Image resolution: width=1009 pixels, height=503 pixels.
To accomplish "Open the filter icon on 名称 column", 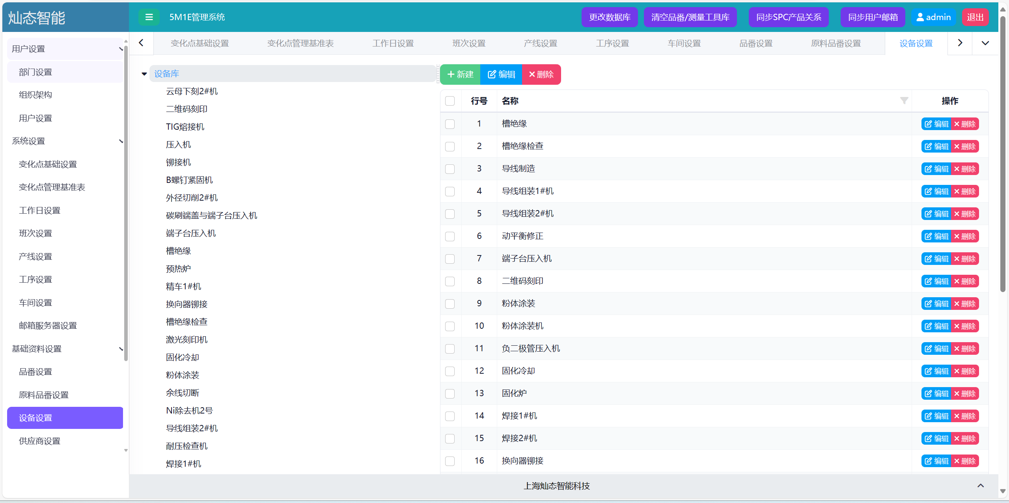I will (904, 101).
